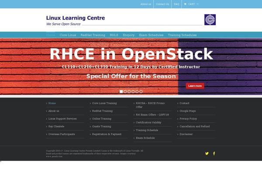The image size is (262, 175).
Task: Select third slide indicator dot
Action: click(129, 91)
